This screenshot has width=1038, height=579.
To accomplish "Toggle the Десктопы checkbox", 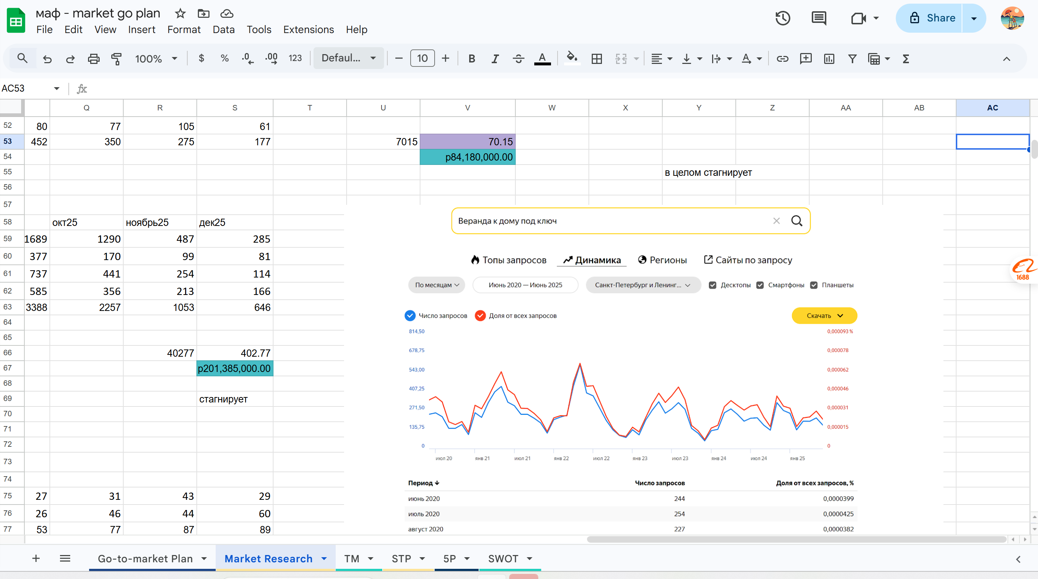I will click(x=712, y=285).
